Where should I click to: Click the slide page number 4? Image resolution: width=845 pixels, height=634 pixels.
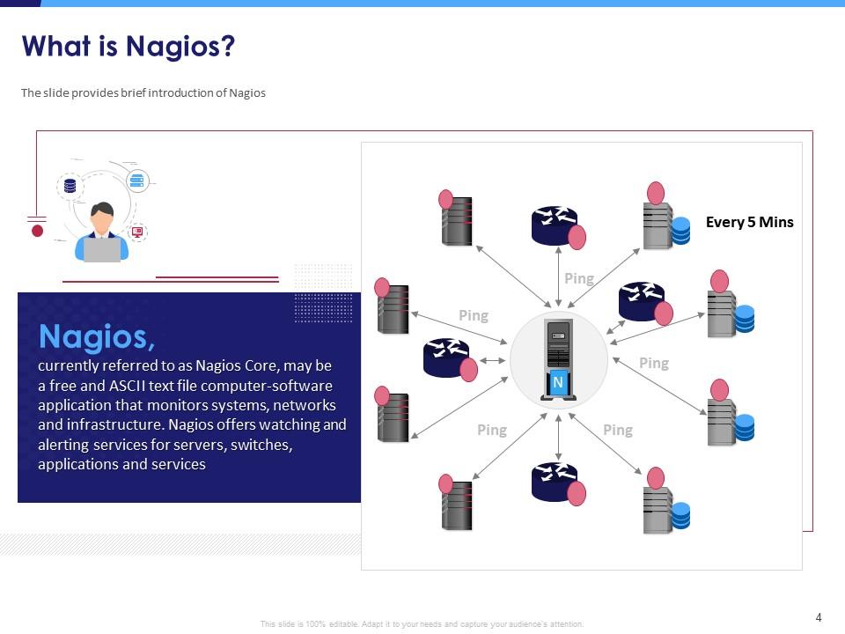(819, 617)
